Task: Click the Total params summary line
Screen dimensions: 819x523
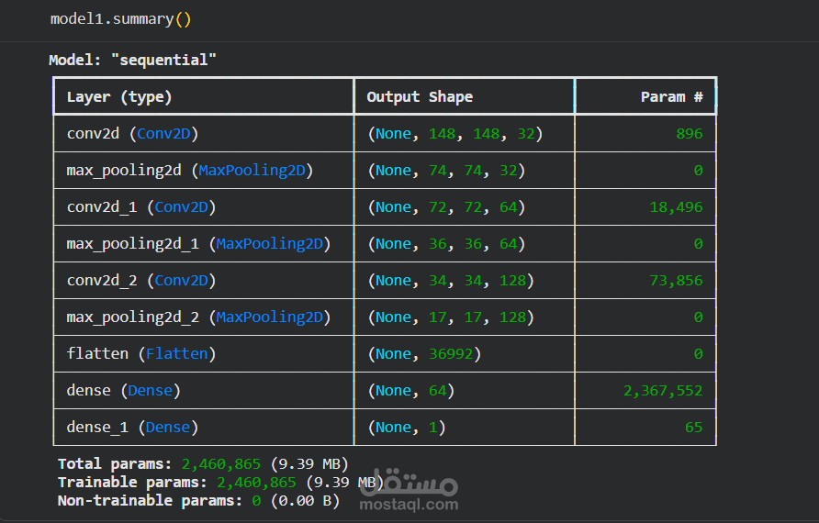Action: tap(202, 464)
